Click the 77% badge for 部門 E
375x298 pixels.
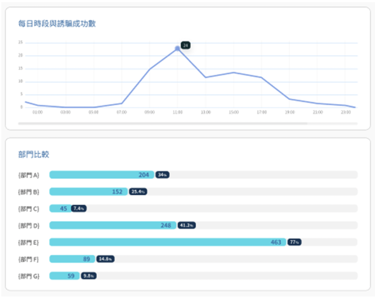click(x=294, y=242)
